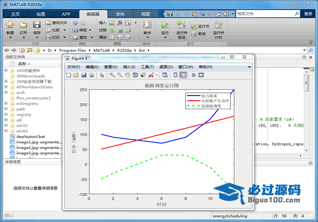Click the Figure 1 Open File icon
This screenshot has height=222, width=318.
76,75
